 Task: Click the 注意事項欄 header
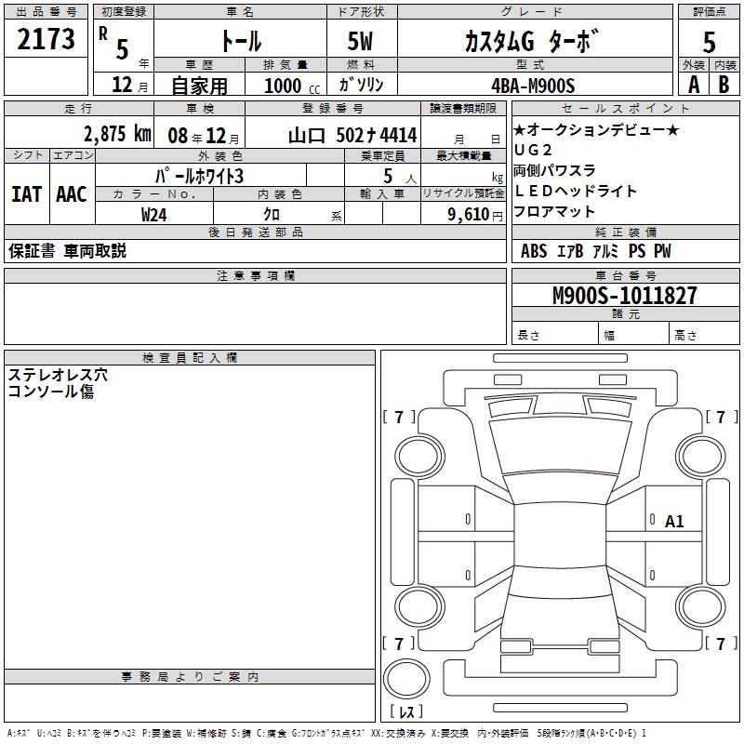pyautogui.click(x=255, y=275)
